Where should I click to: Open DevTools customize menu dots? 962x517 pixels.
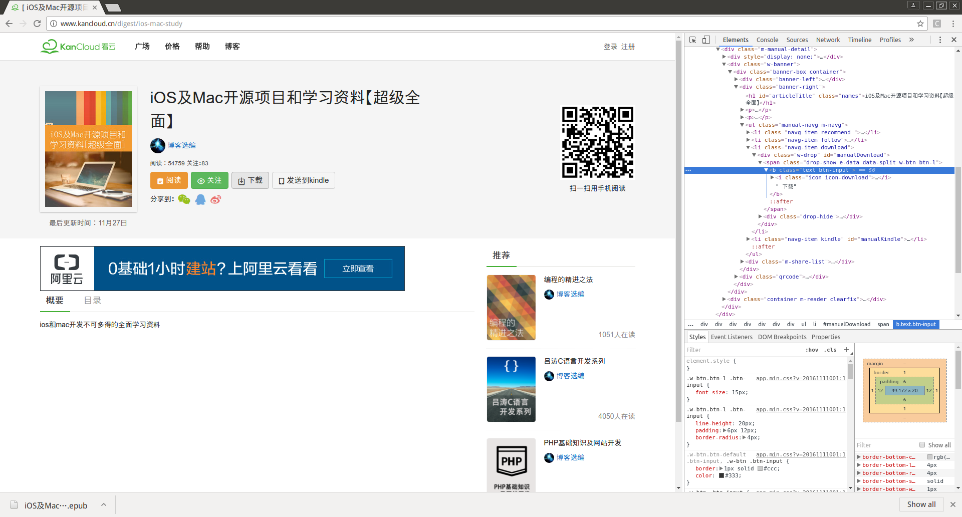coord(940,40)
